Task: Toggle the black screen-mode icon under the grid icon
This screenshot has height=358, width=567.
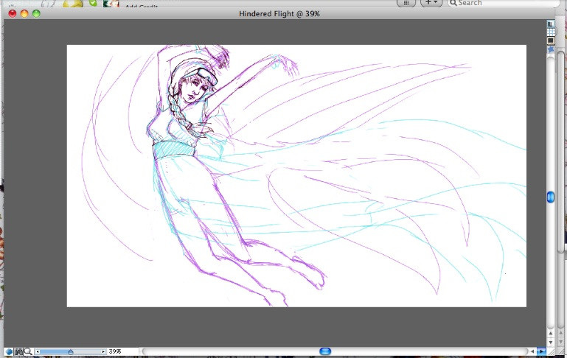Action: tap(551, 40)
